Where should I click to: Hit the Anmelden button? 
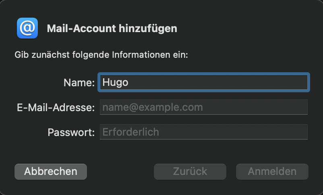point(272,171)
